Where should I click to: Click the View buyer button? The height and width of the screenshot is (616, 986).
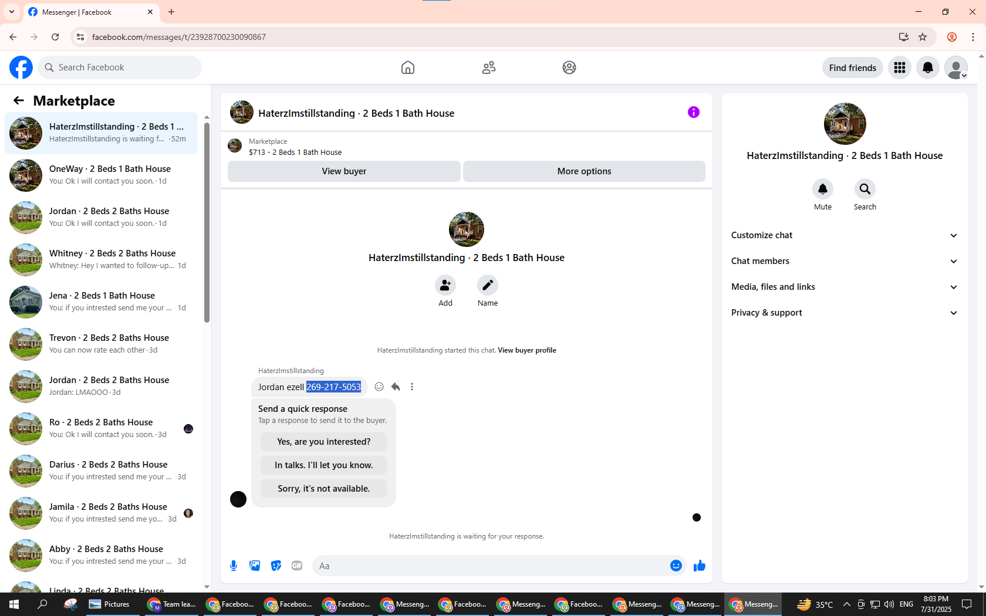point(344,171)
